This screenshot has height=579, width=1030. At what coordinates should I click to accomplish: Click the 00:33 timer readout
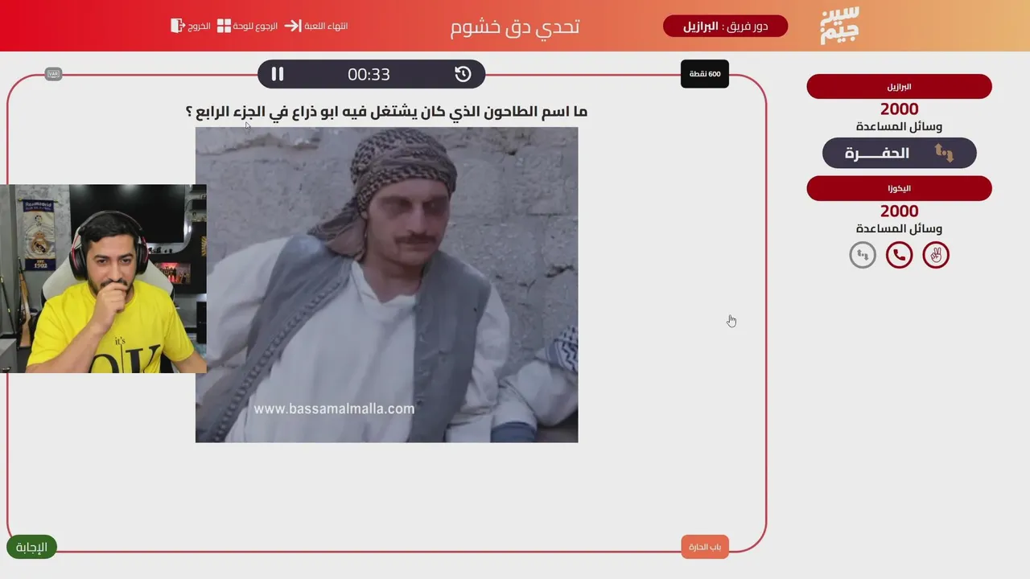click(x=369, y=75)
